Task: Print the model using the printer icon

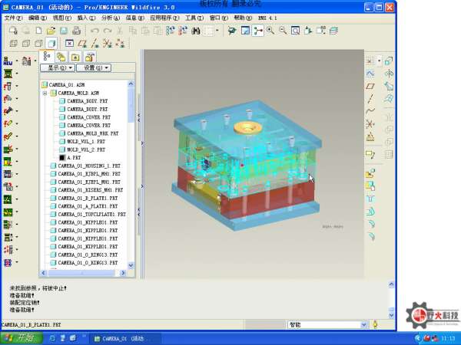Action: [x=76, y=31]
